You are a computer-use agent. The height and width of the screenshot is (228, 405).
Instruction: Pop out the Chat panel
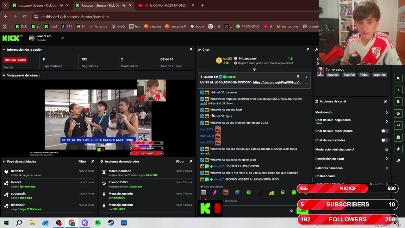coord(307,50)
